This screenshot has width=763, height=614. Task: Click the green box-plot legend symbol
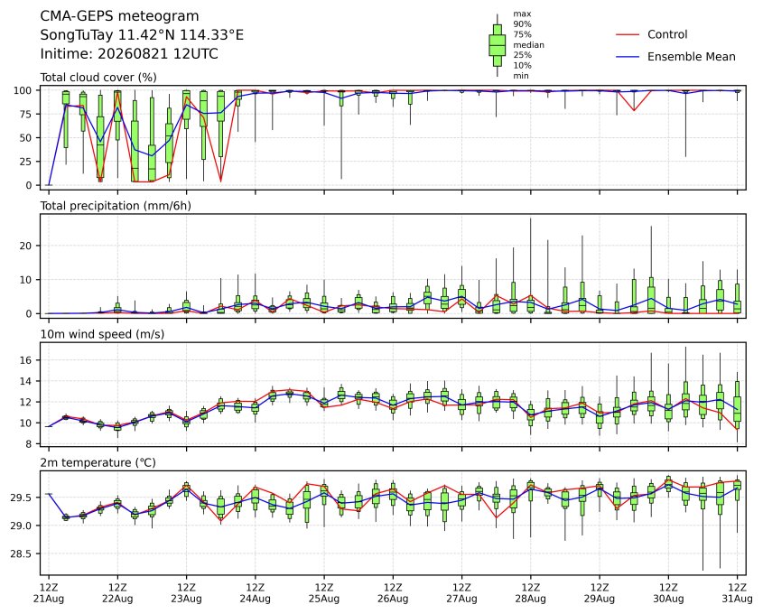coord(497,45)
